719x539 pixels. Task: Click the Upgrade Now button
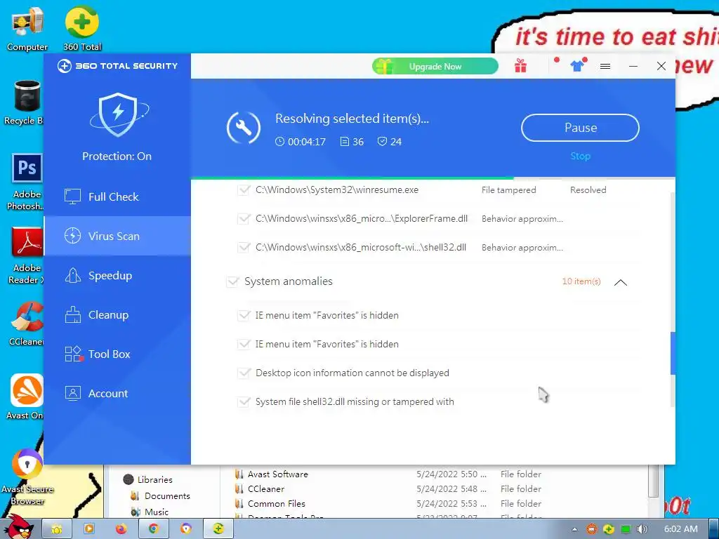click(x=435, y=67)
